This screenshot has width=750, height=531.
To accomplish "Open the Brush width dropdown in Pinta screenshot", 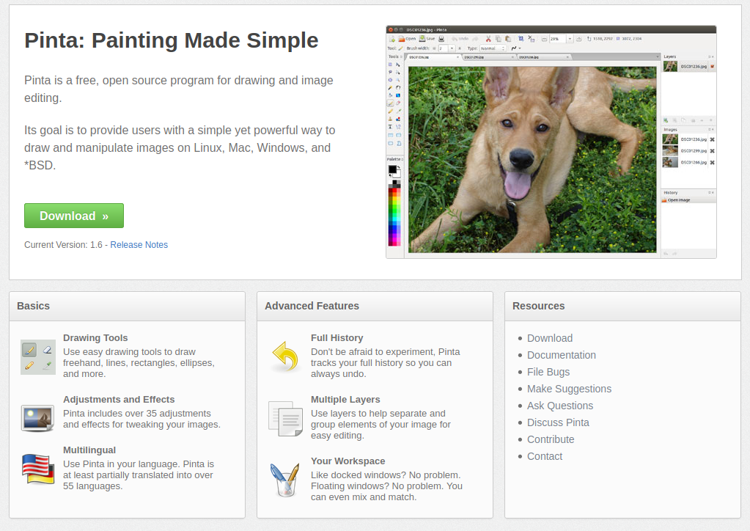I will coord(452,48).
